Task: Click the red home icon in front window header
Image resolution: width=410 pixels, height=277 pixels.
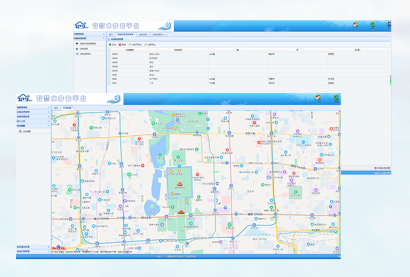Action: point(318,99)
